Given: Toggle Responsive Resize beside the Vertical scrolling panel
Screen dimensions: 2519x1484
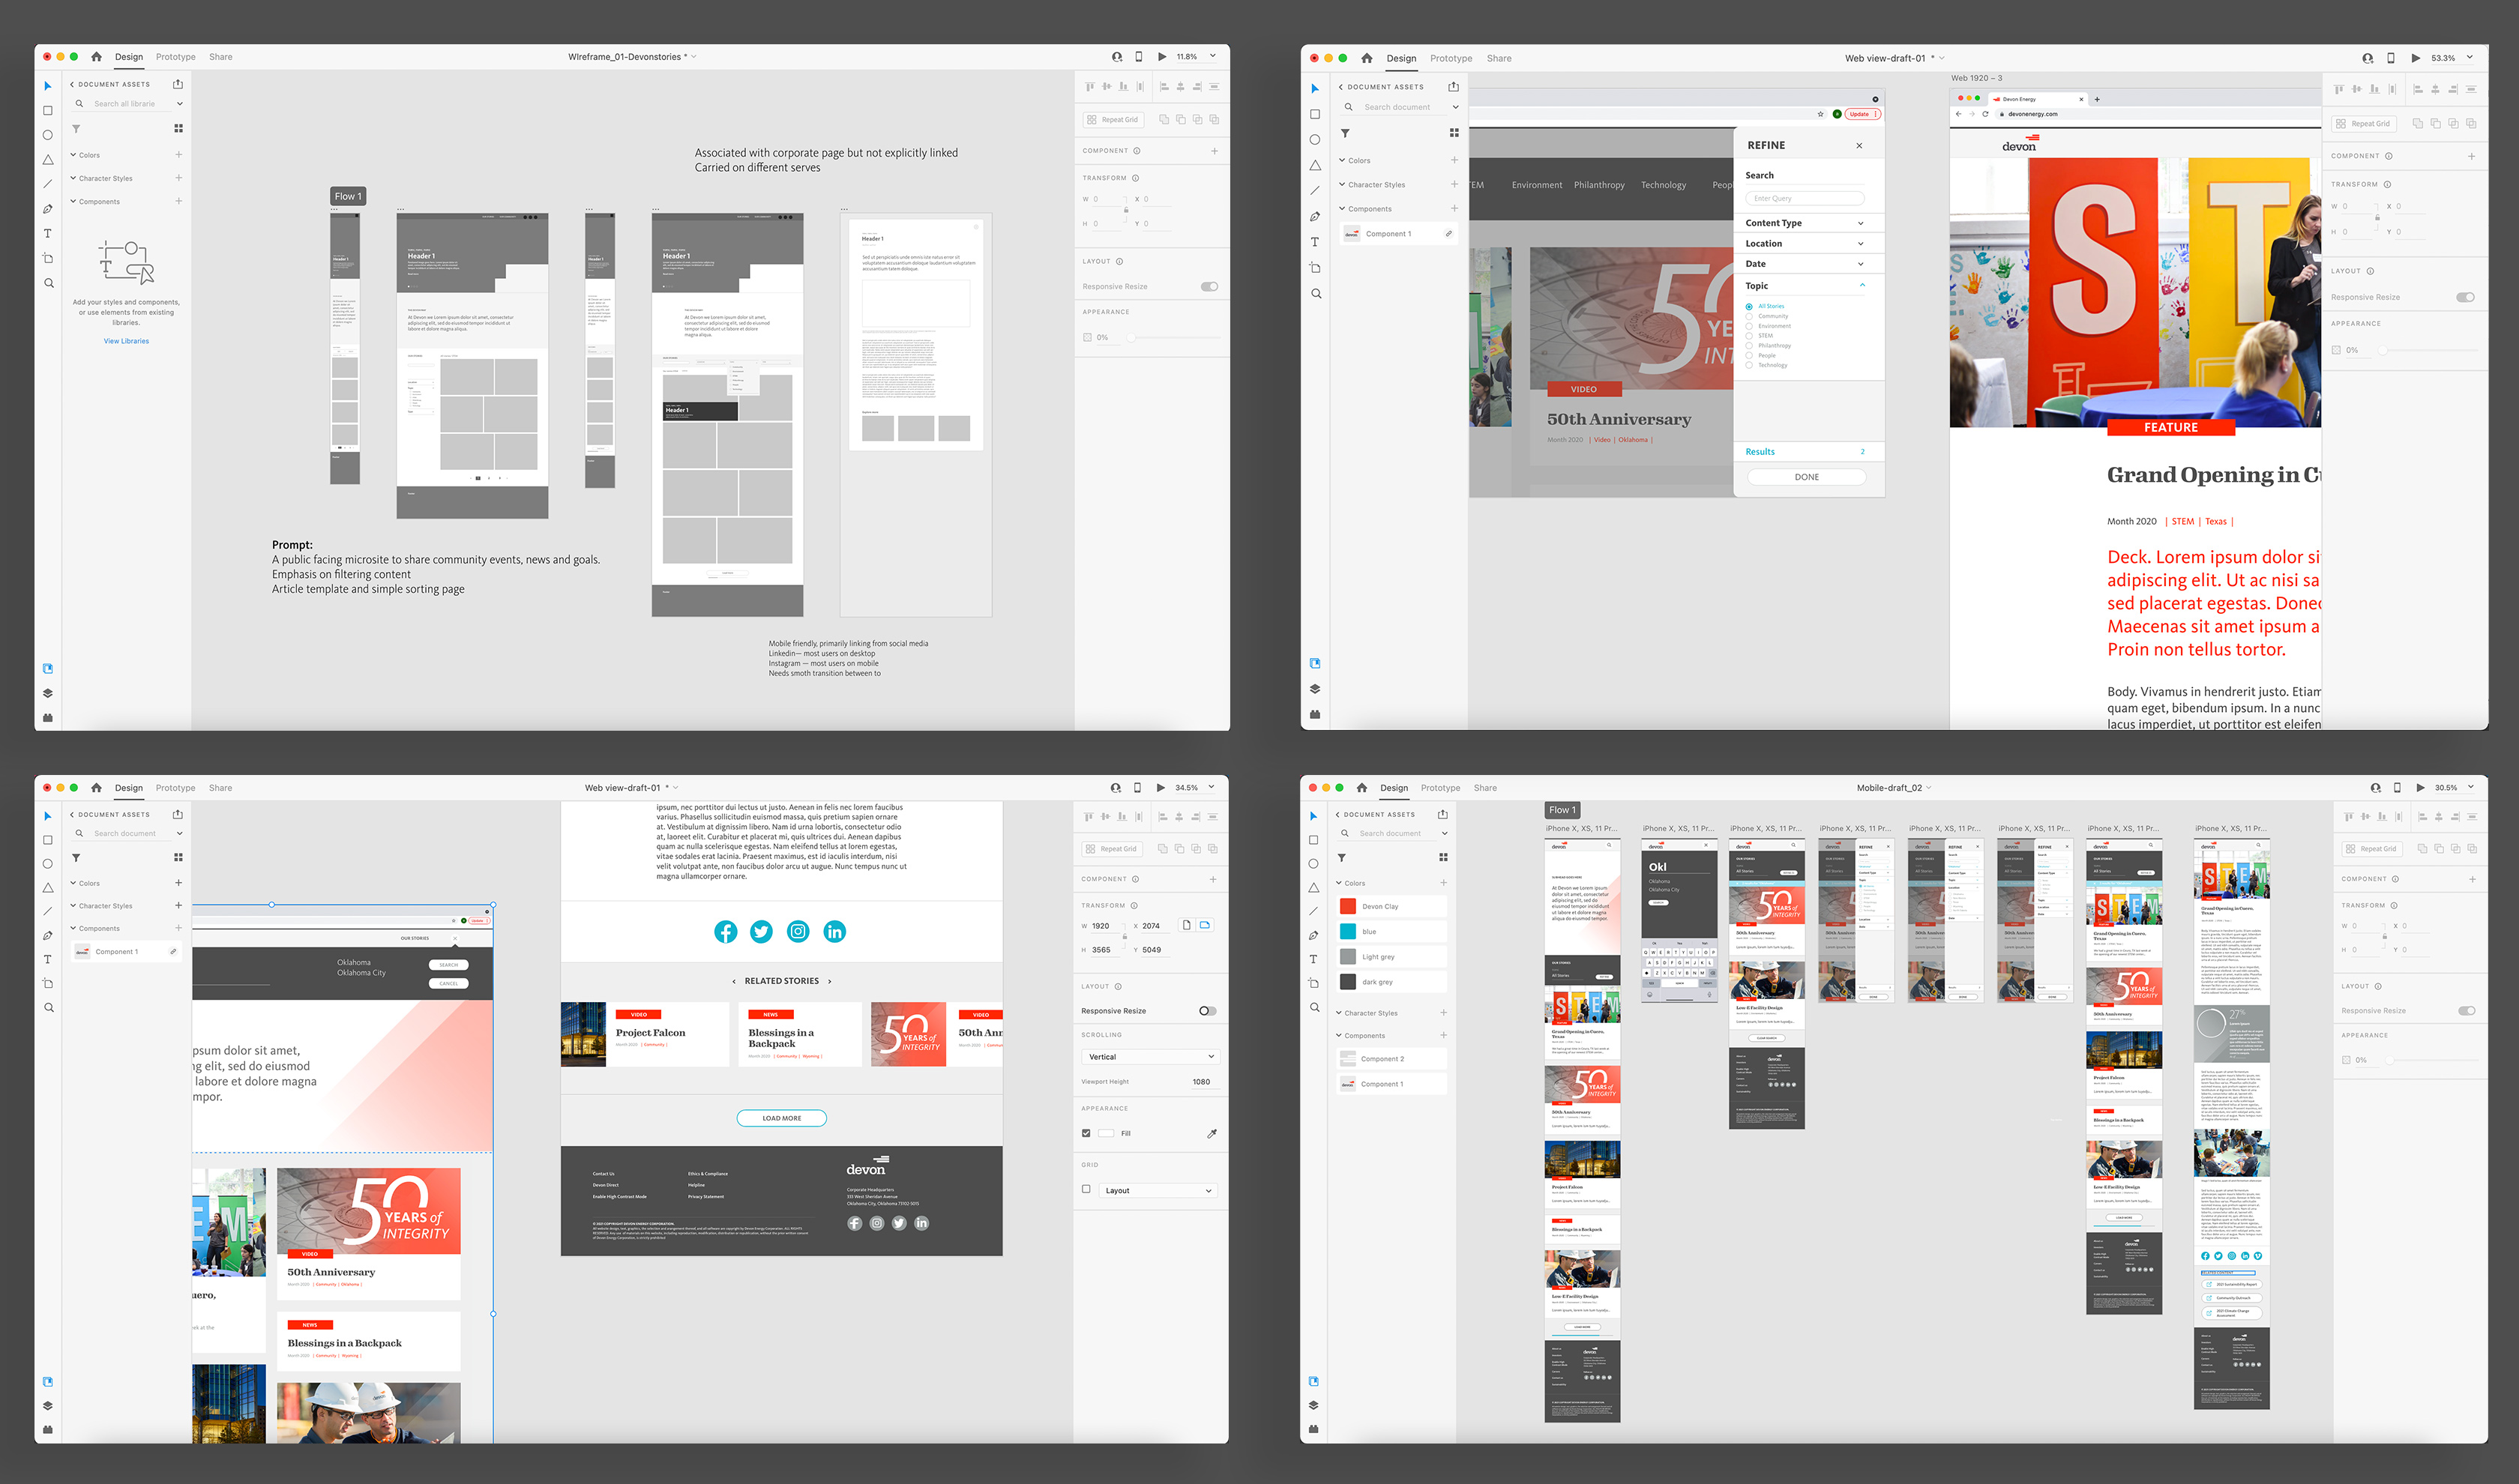Looking at the screenshot, I should pyautogui.click(x=1207, y=1011).
